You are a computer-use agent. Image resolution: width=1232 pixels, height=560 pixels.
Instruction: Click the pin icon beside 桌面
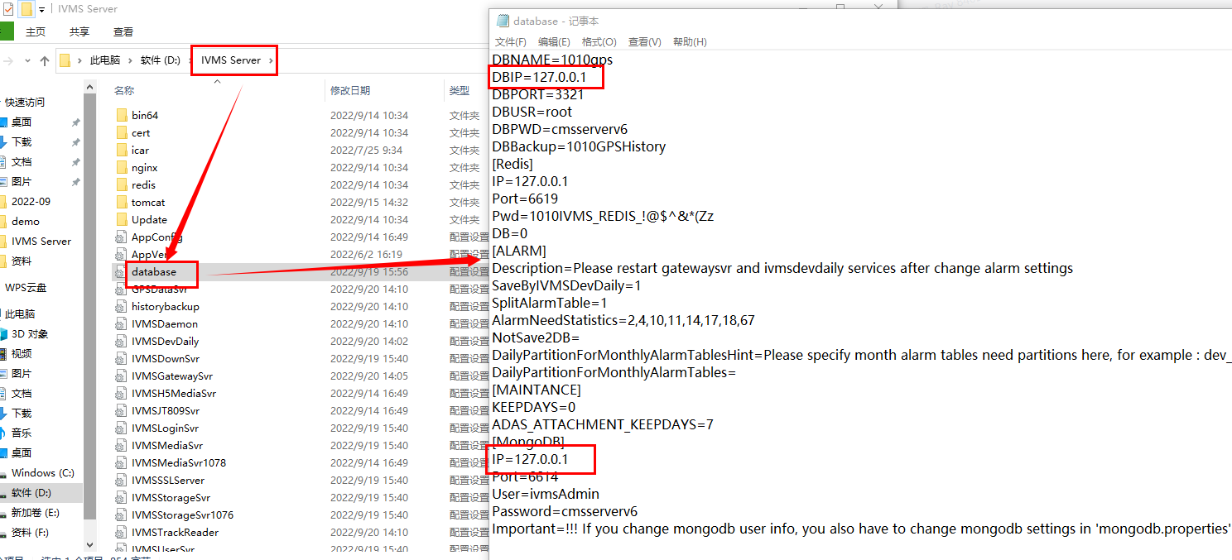pos(75,122)
